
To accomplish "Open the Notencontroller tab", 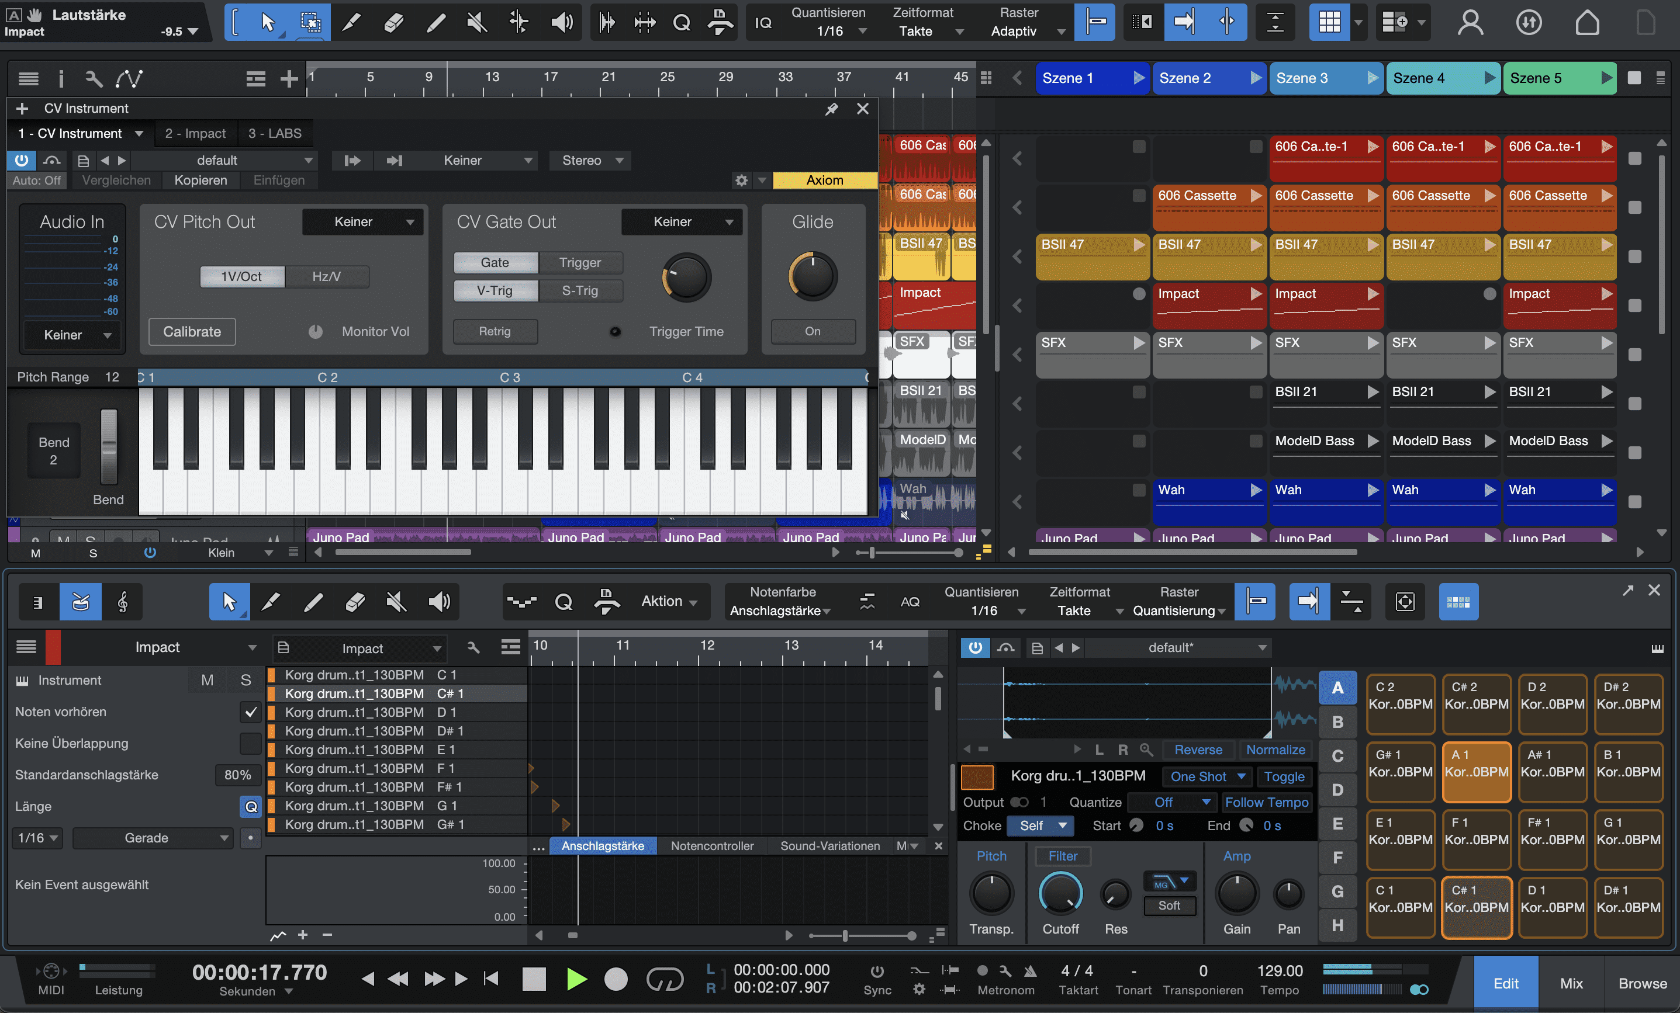I will point(712,846).
